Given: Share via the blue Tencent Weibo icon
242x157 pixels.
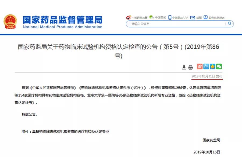Looking at the screenshot, I should [x=206, y=66].
